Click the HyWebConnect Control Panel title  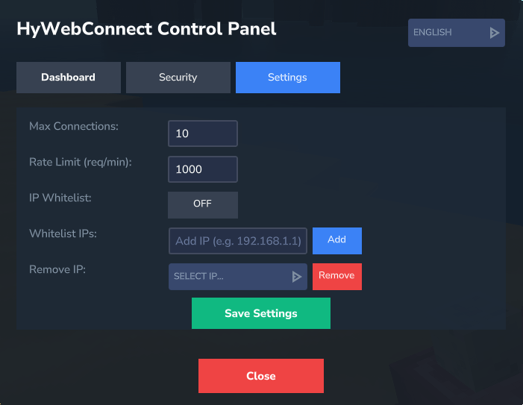147,29
